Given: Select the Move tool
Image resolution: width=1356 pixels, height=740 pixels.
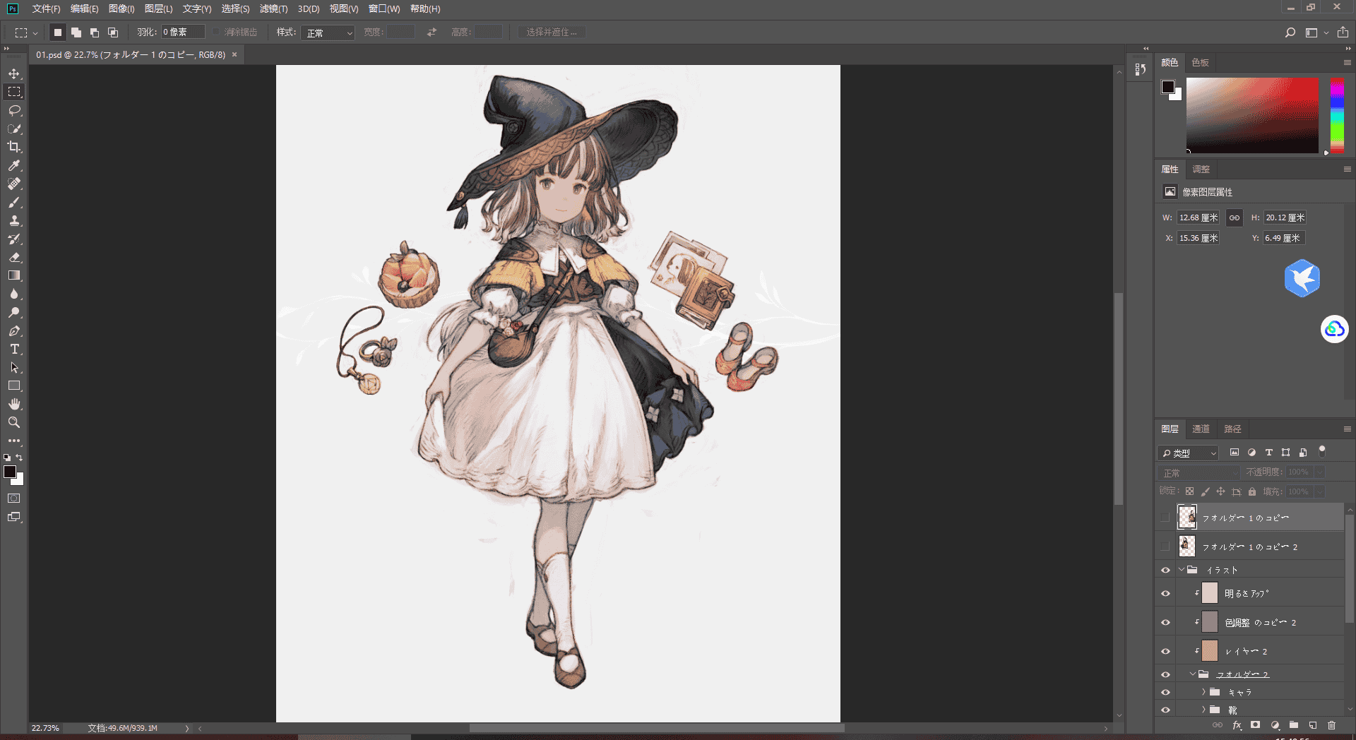Looking at the screenshot, I should [14, 73].
